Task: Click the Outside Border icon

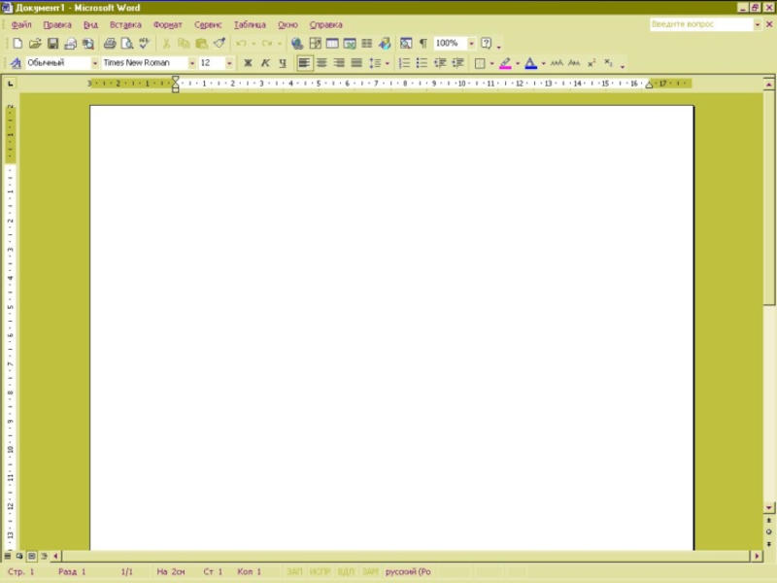Action: (480, 63)
